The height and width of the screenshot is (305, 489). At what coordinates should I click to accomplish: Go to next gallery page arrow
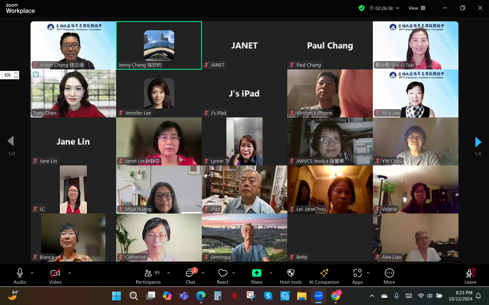pyautogui.click(x=478, y=142)
